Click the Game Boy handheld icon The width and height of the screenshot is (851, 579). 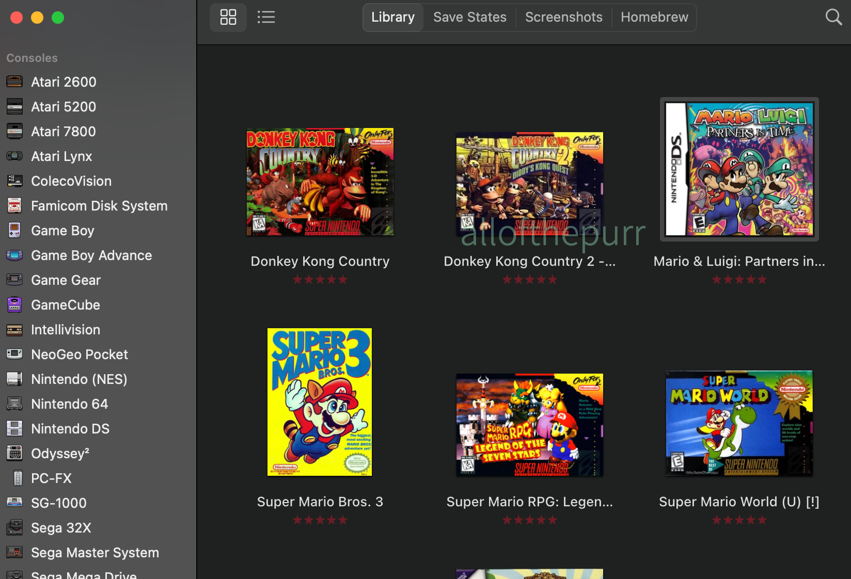pyautogui.click(x=14, y=230)
